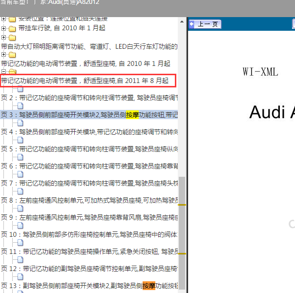Image resolution: width=295 pixels, height=293 pixels.
Task: Expand the folder node above 带自动大灯照明距离调节功能
Action: (x=3, y=37)
